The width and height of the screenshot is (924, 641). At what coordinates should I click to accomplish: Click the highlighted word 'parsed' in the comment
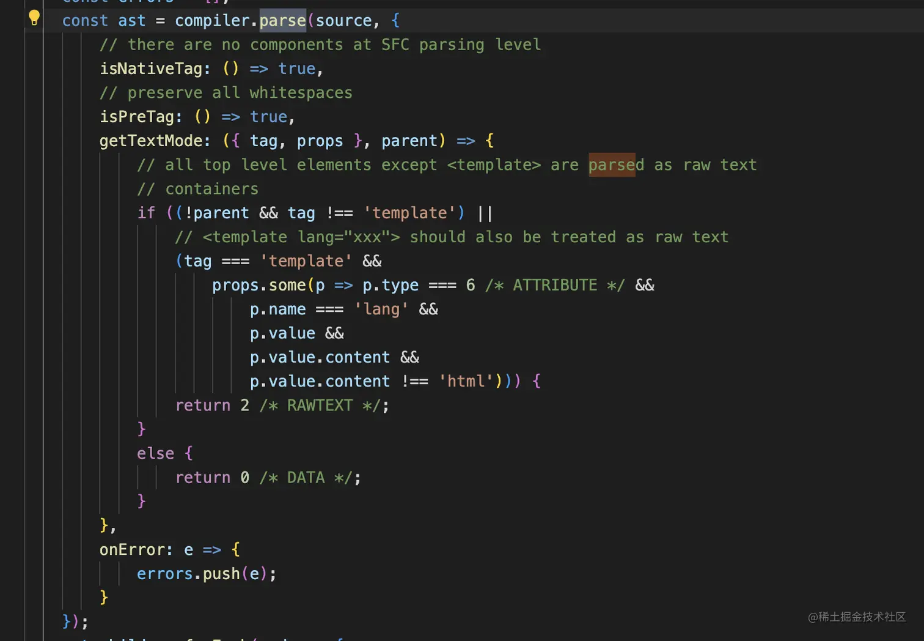click(616, 165)
